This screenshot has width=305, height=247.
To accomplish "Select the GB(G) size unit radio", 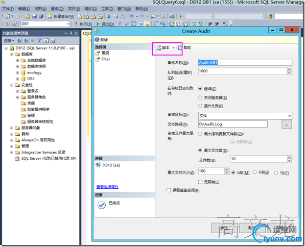I will point(254,172).
